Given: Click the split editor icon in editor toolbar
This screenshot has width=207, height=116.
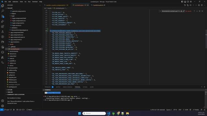Looking at the screenshot, I should tap(202, 5).
